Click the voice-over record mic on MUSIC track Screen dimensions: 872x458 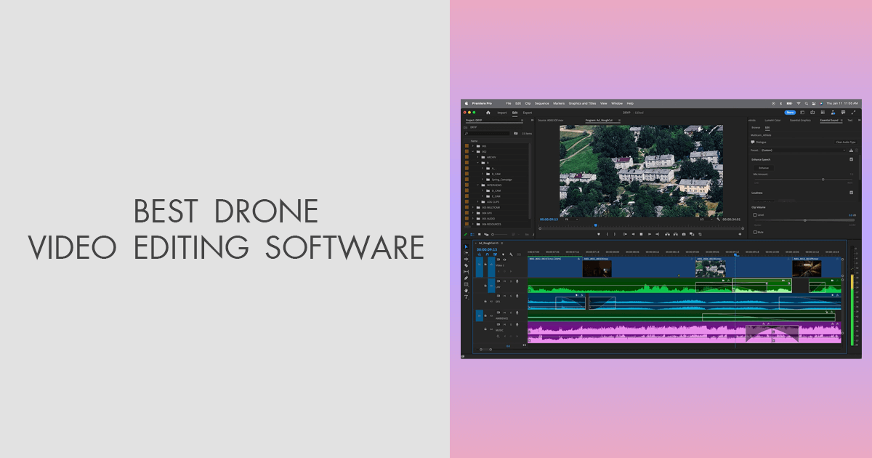click(x=517, y=324)
